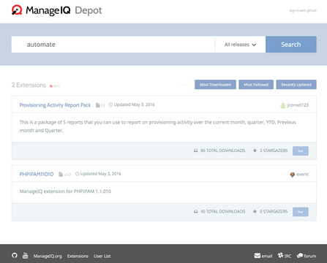Star the Provisioning Activity Report Pack
The width and height of the screenshot is (327, 263).
click(x=301, y=151)
